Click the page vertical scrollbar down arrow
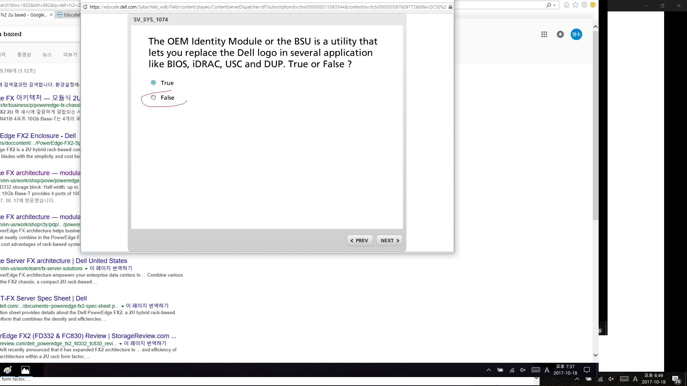This screenshot has height=386, width=687. pyautogui.click(x=595, y=355)
